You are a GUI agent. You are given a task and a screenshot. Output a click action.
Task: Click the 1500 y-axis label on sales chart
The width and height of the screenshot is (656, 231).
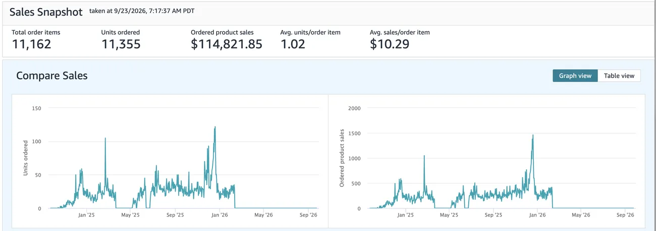click(355, 133)
